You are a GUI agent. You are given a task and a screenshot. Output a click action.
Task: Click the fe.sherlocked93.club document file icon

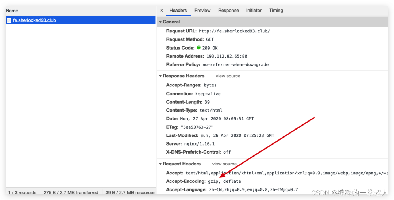point(9,20)
